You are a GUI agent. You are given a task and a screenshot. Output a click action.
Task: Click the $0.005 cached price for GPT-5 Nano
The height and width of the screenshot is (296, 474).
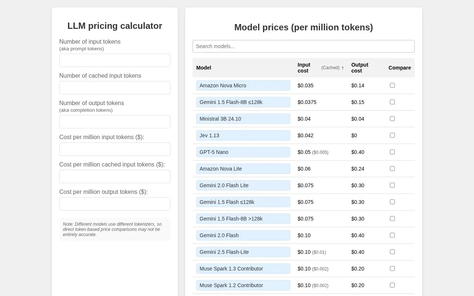click(x=320, y=152)
